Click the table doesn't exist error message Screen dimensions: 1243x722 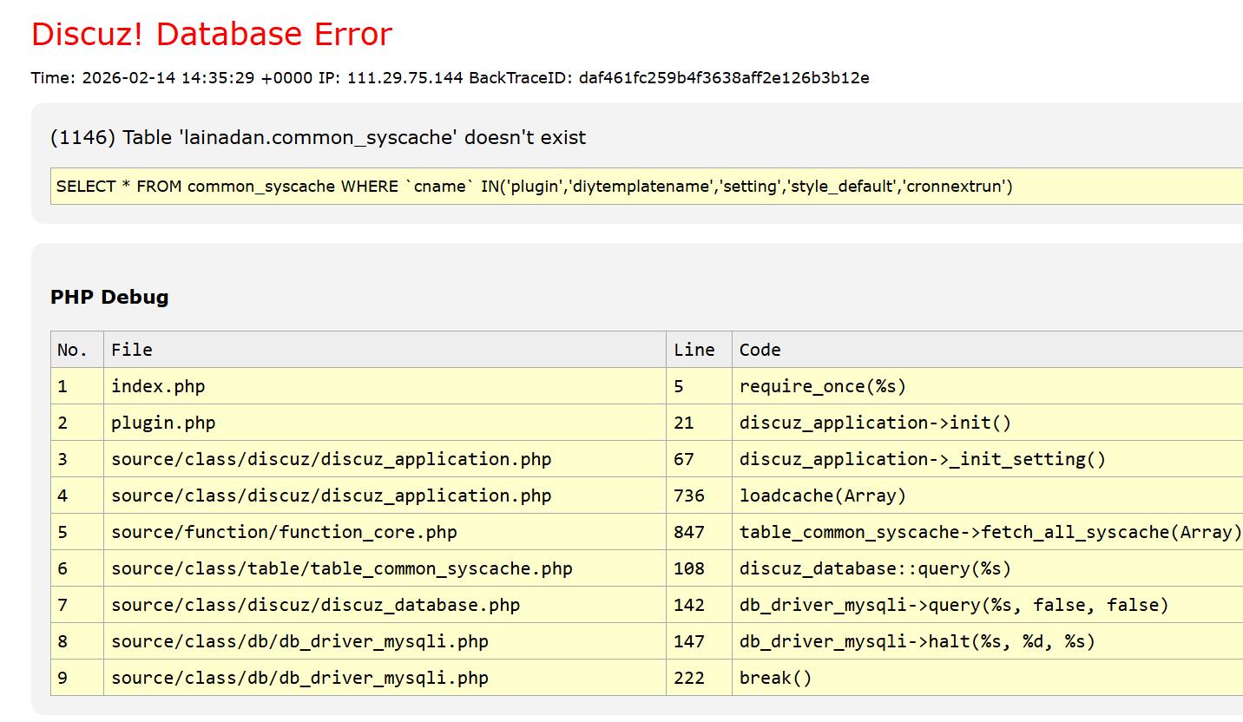(318, 137)
